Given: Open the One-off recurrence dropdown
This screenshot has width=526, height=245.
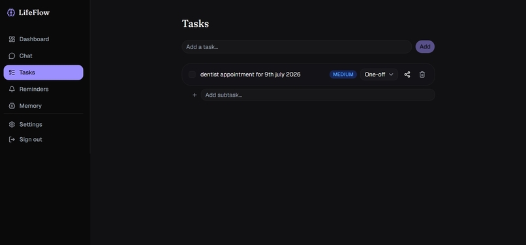Looking at the screenshot, I should 379,74.
